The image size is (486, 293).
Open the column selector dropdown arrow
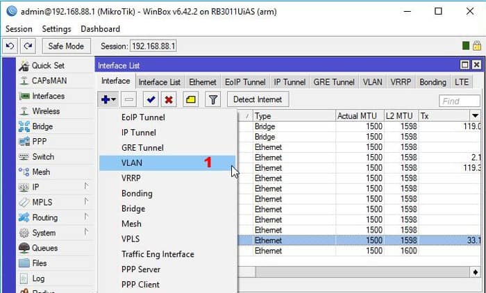(475, 116)
